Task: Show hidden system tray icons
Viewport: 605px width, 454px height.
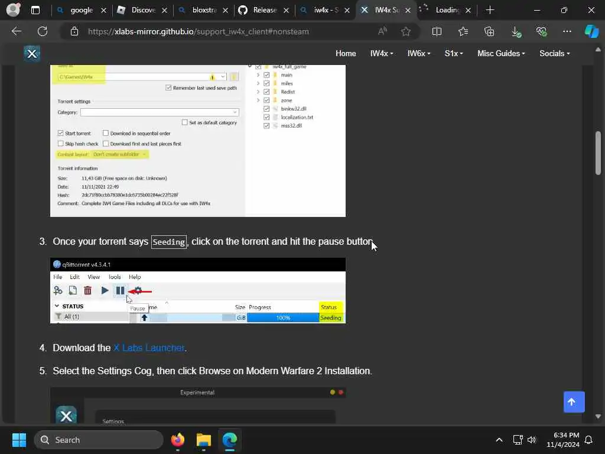Action: [x=499, y=440]
